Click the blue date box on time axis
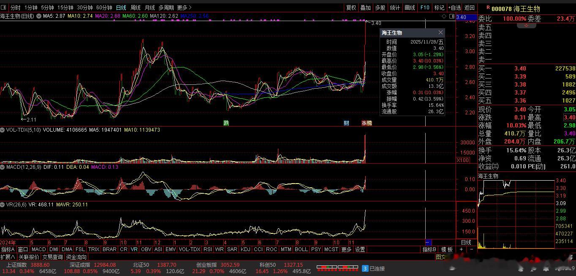 pyautogui.click(x=428, y=242)
